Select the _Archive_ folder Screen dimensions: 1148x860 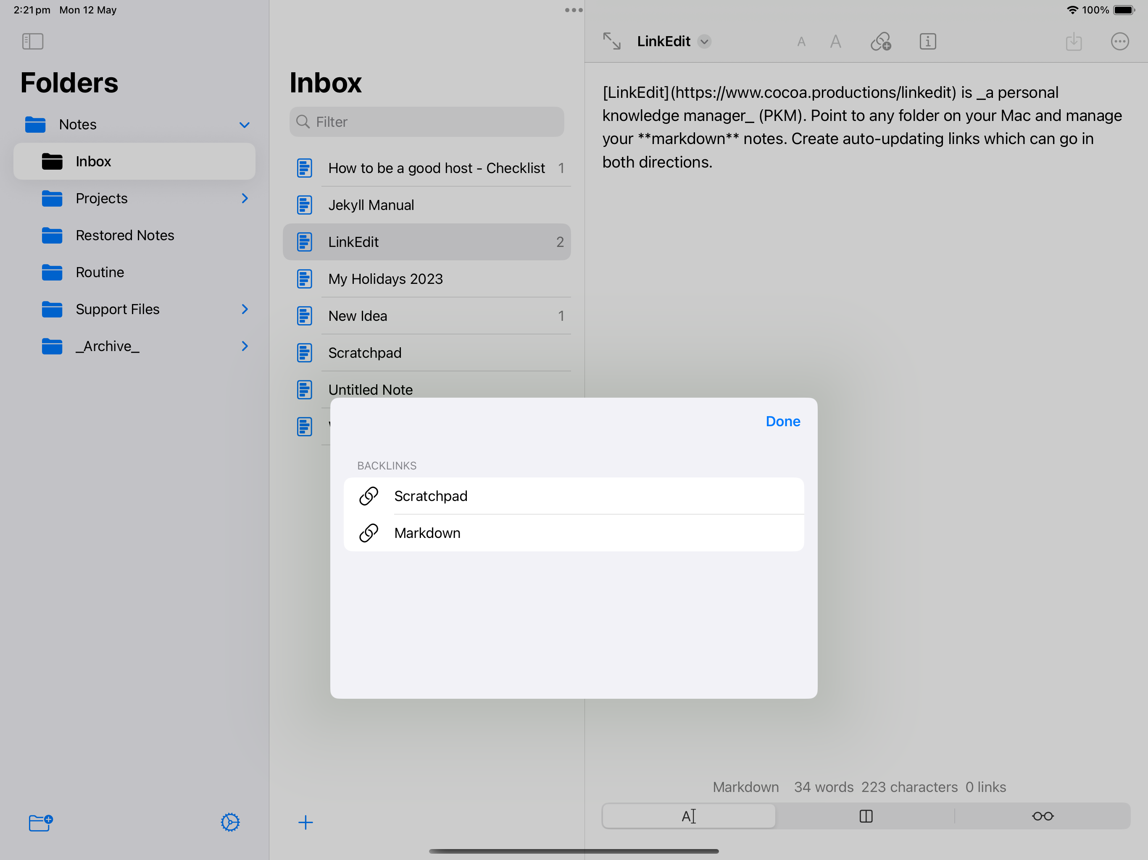[134, 346]
